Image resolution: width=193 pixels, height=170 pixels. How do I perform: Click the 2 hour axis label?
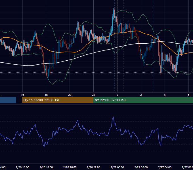click(141, 95)
